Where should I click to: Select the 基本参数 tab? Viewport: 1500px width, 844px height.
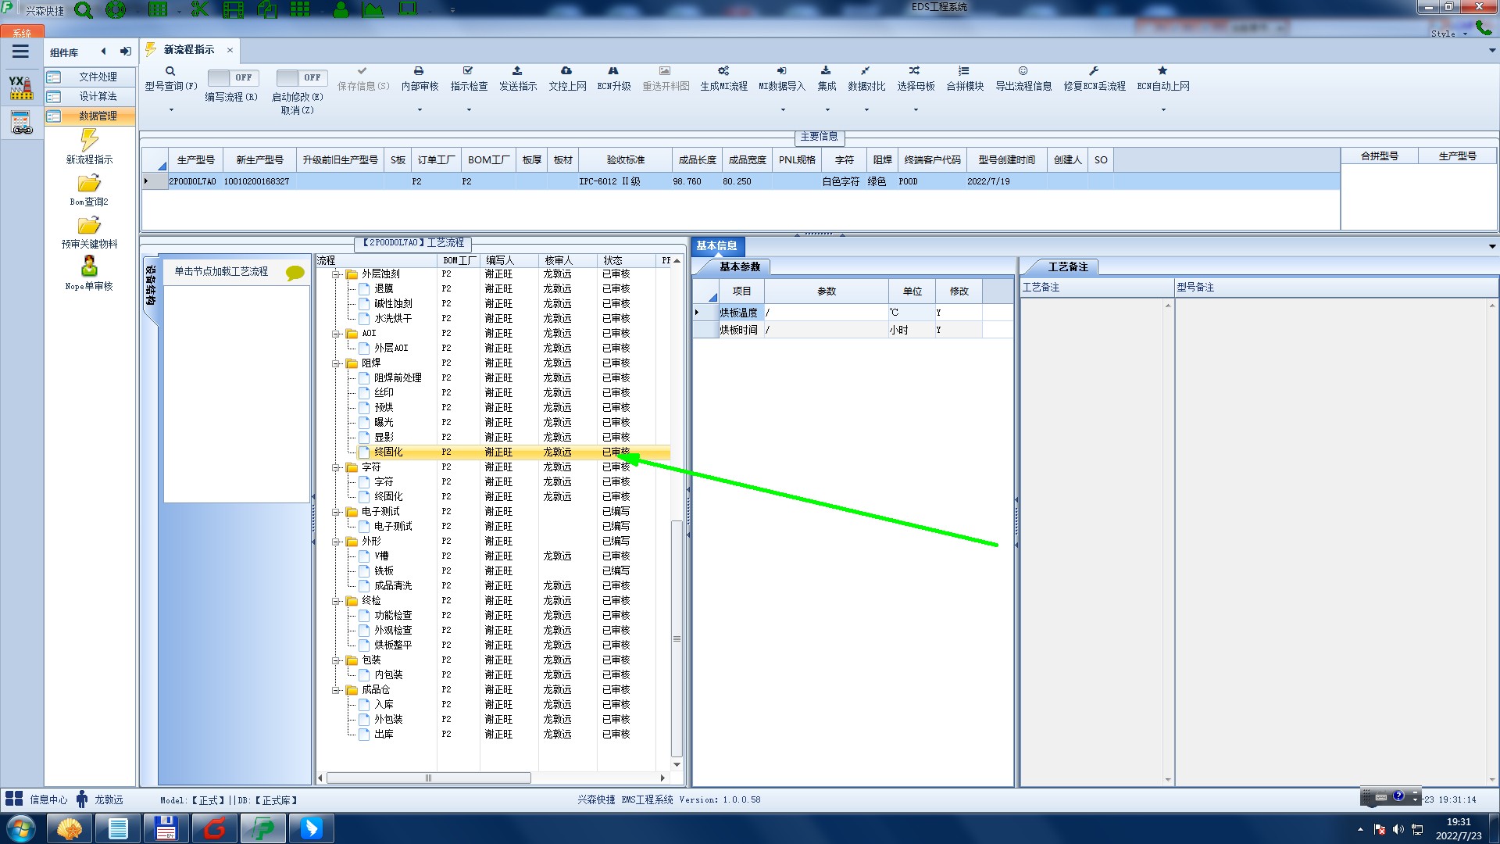(x=739, y=266)
